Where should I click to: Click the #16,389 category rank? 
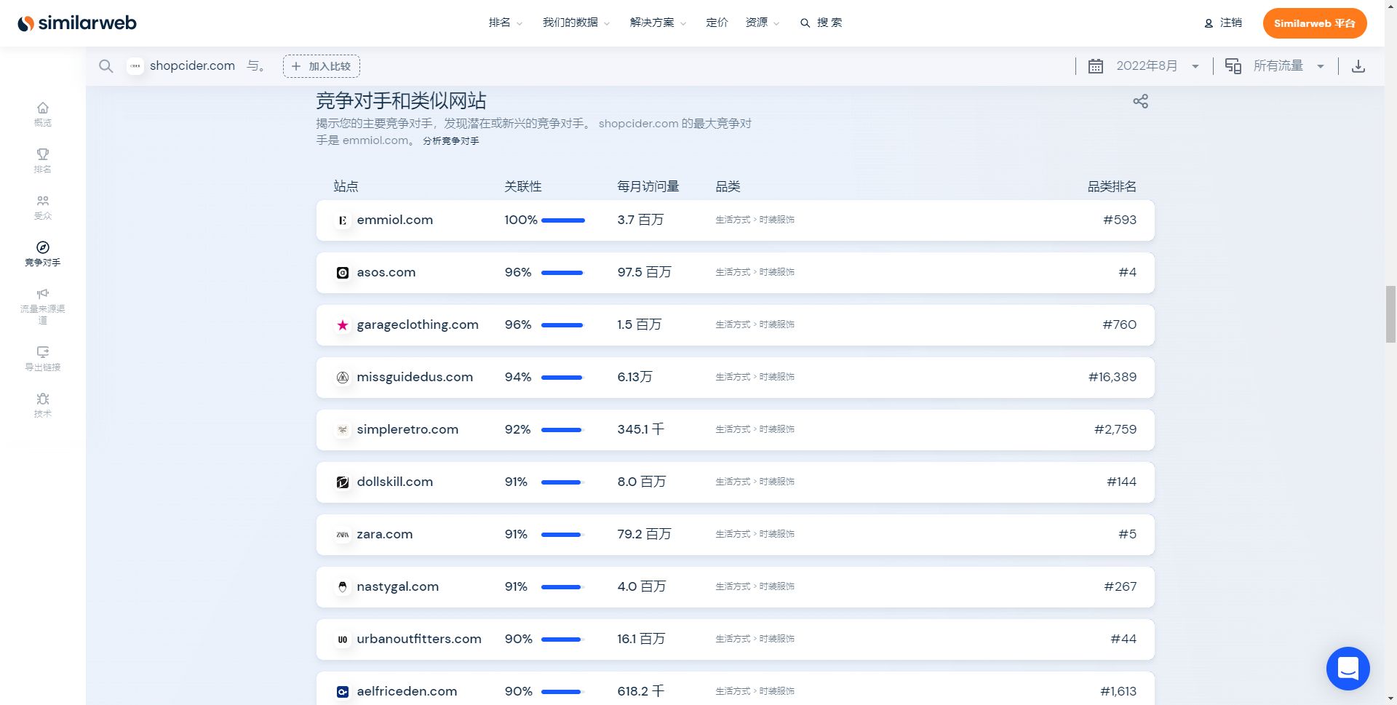click(1113, 377)
